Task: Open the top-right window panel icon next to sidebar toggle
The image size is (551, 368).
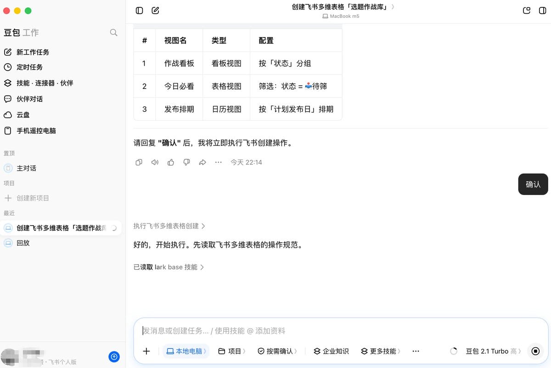Action: pos(527,11)
